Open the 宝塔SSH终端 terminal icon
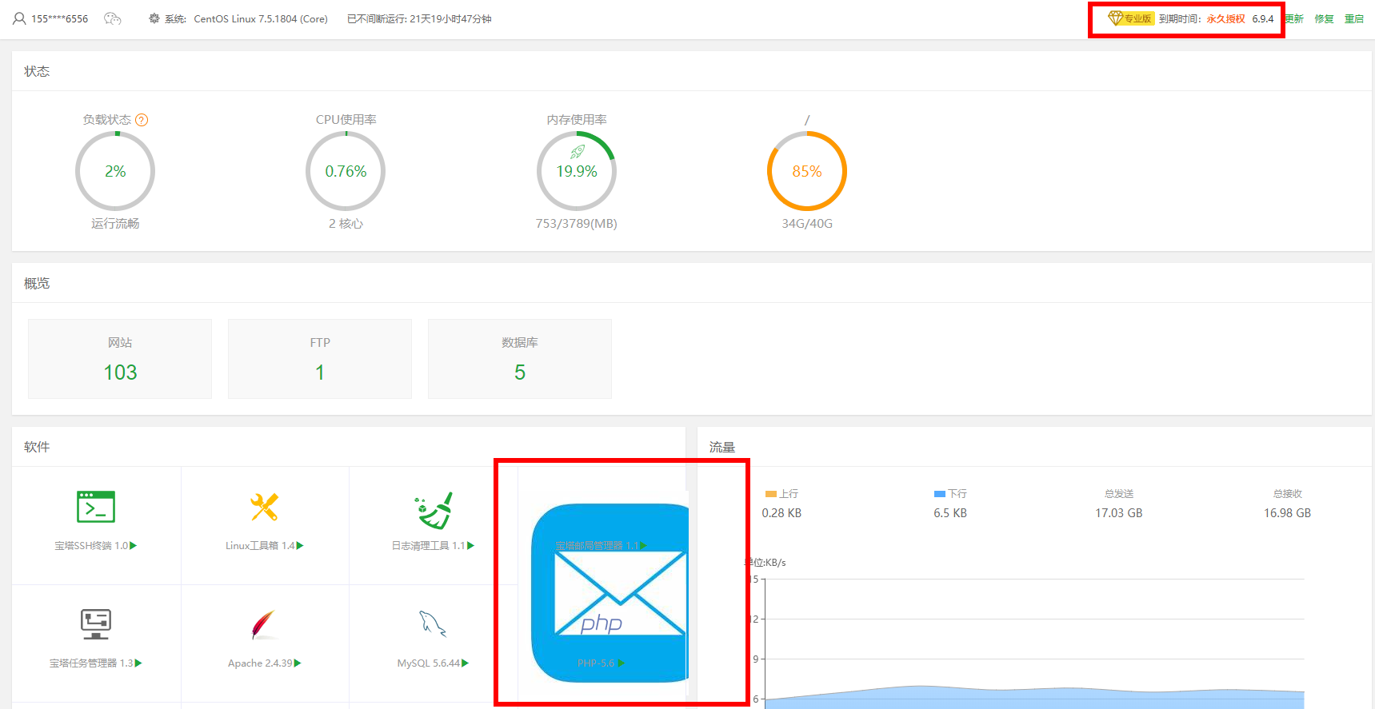 point(96,507)
